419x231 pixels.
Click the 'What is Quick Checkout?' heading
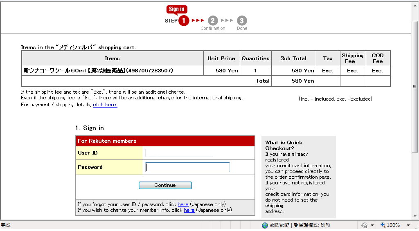[x=284, y=146]
